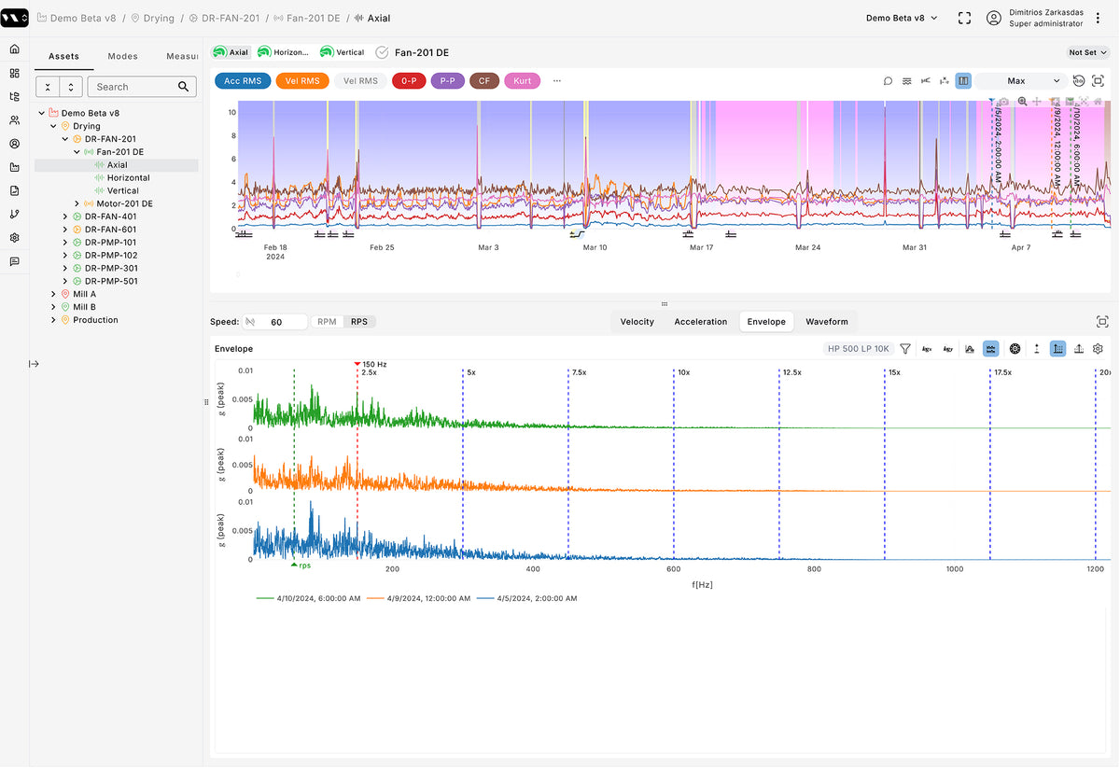The width and height of the screenshot is (1120, 768).
Task: Toggle the Acc RMS metric pill
Action: click(x=243, y=81)
